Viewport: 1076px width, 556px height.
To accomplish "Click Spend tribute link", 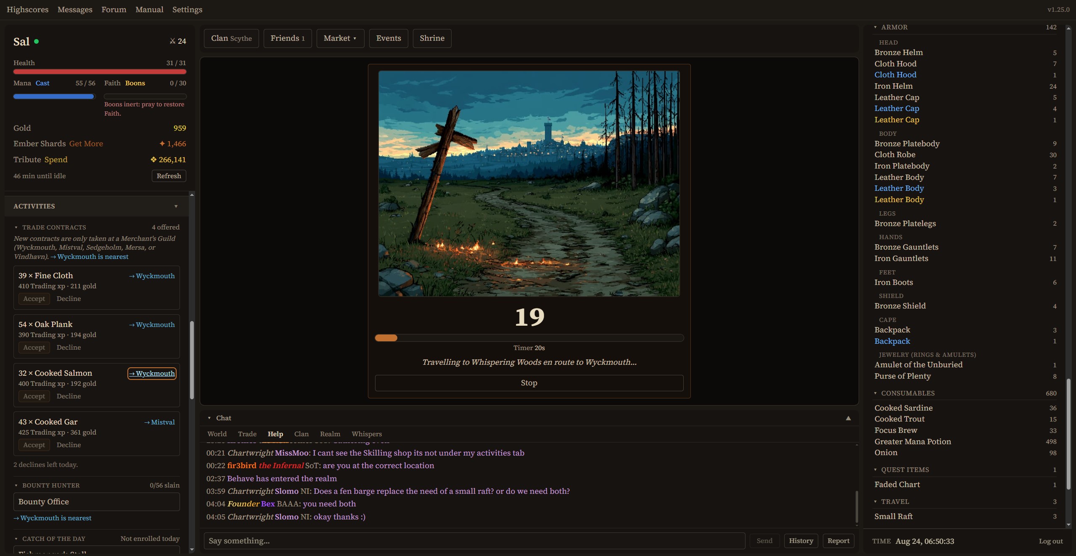I will click(x=56, y=160).
